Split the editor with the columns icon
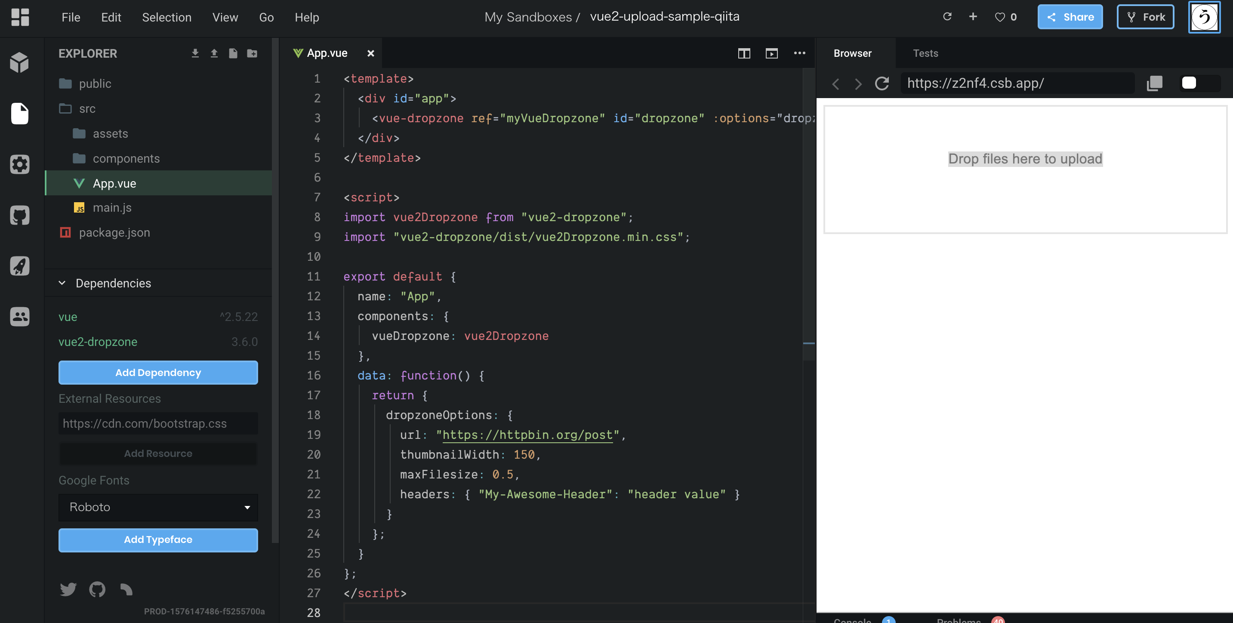 point(744,53)
